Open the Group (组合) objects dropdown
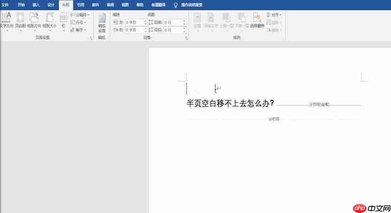 tap(274, 22)
